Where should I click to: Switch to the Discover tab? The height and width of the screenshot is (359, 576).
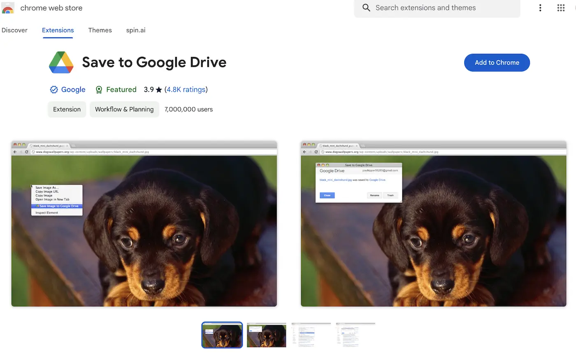point(14,30)
